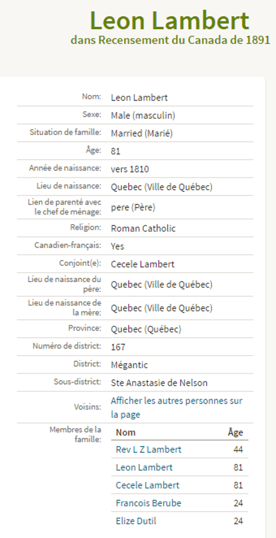Click 'Afficher les autres personnes sur la page'

point(177,408)
